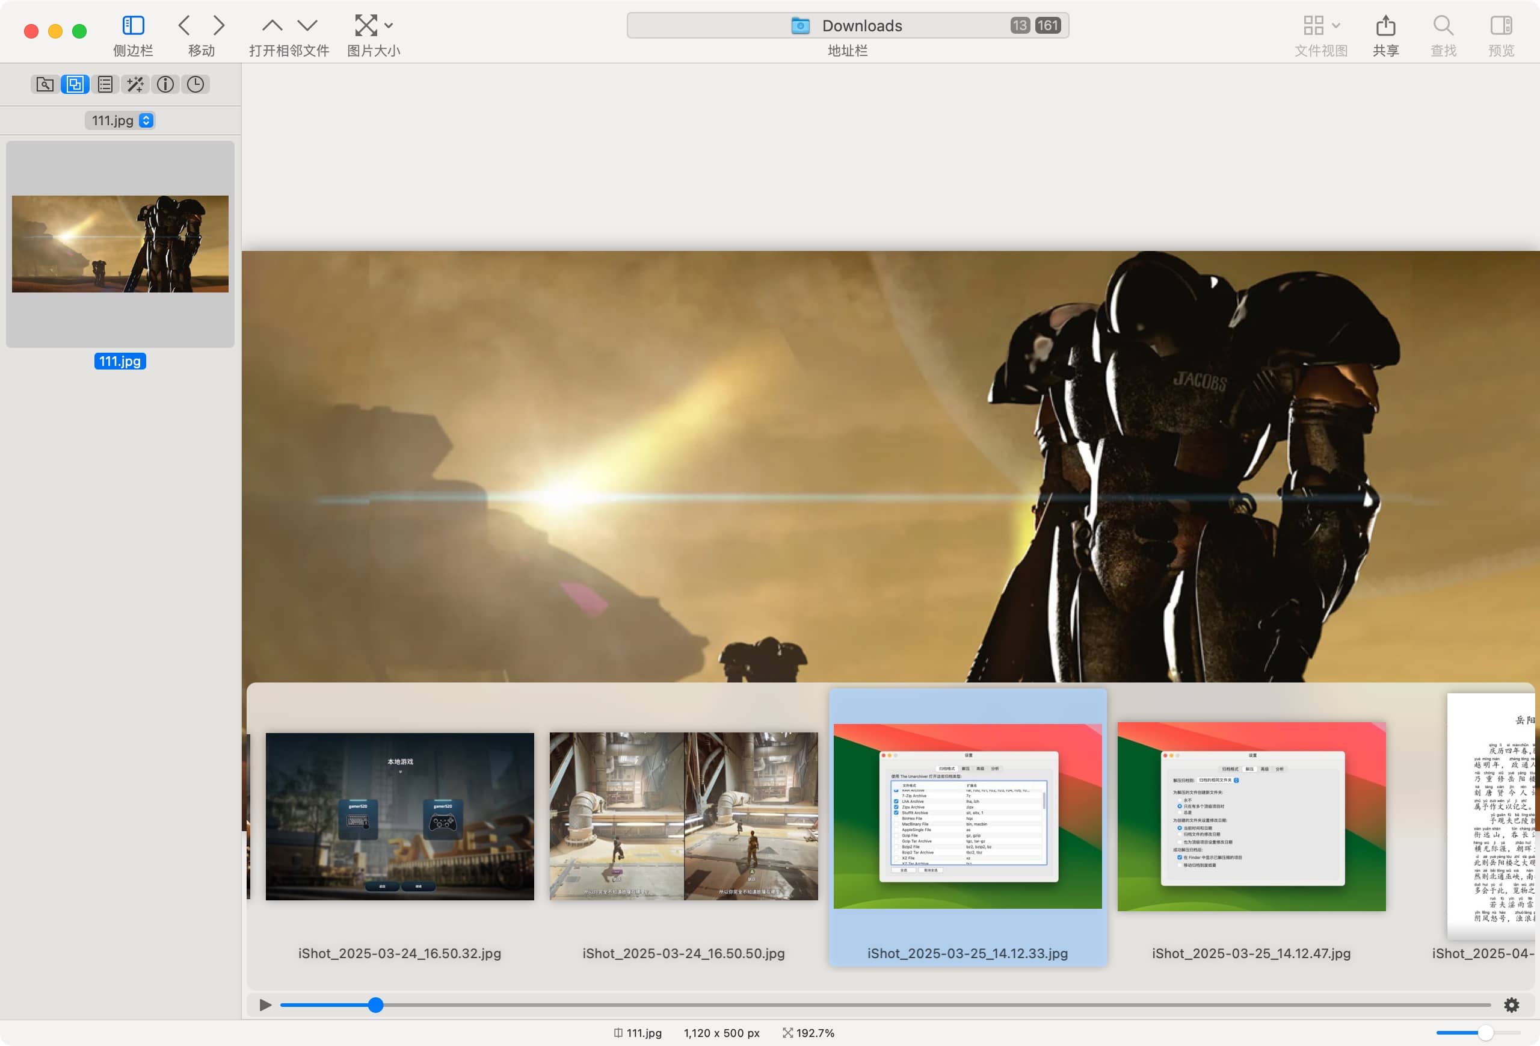Open the image info panel

coord(165,84)
